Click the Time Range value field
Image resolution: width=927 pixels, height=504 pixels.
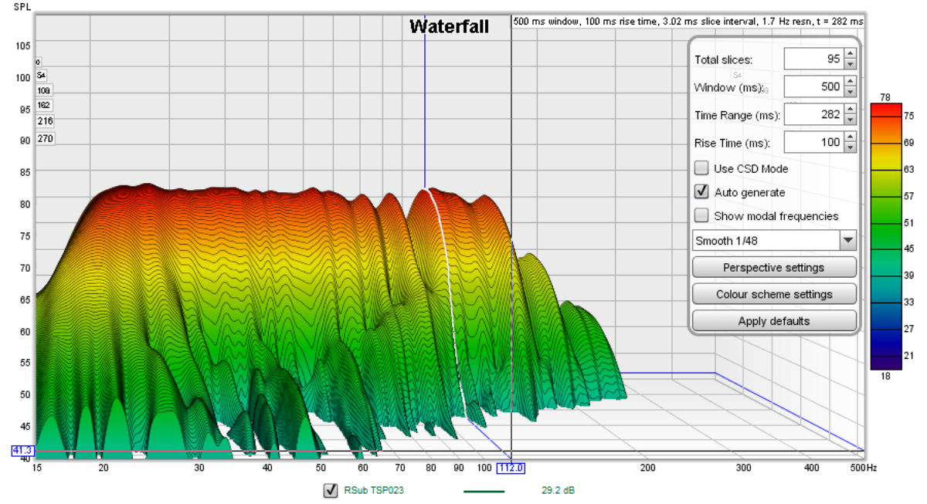tap(813, 115)
